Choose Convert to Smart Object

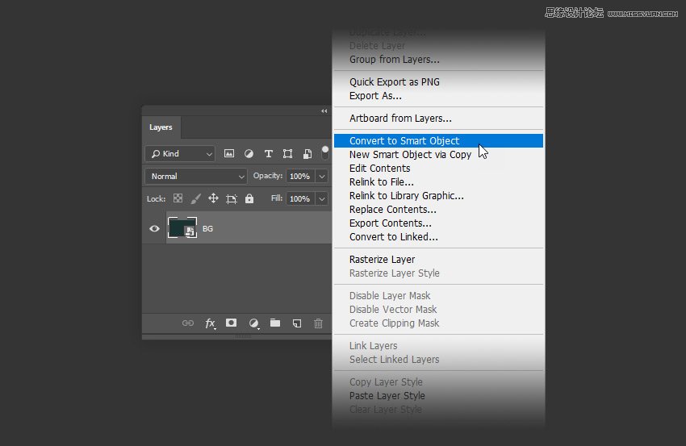tap(404, 140)
